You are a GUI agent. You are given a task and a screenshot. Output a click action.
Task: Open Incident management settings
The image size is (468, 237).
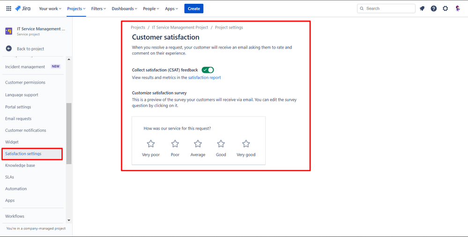25,67
